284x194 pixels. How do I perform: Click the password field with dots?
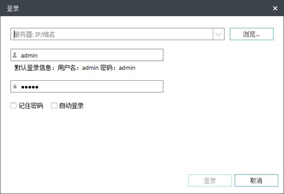click(x=87, y=86)
